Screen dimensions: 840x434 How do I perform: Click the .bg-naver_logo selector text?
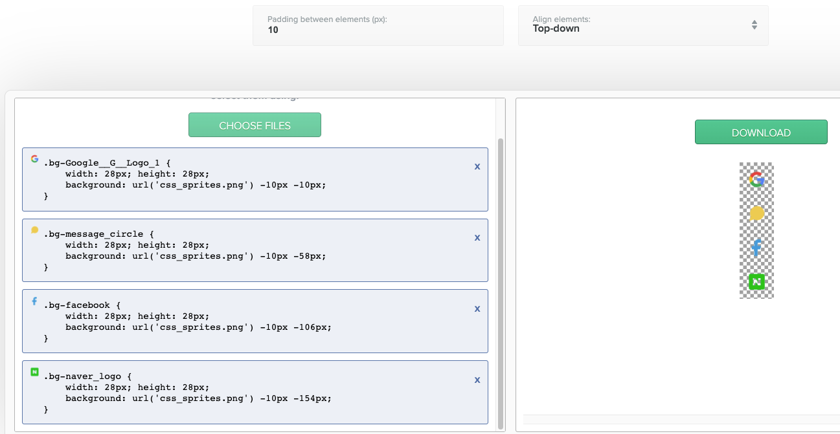(x=82, y=376)
